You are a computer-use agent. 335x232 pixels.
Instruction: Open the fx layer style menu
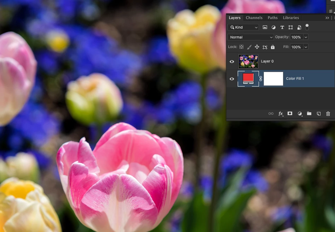coord(281,114)
